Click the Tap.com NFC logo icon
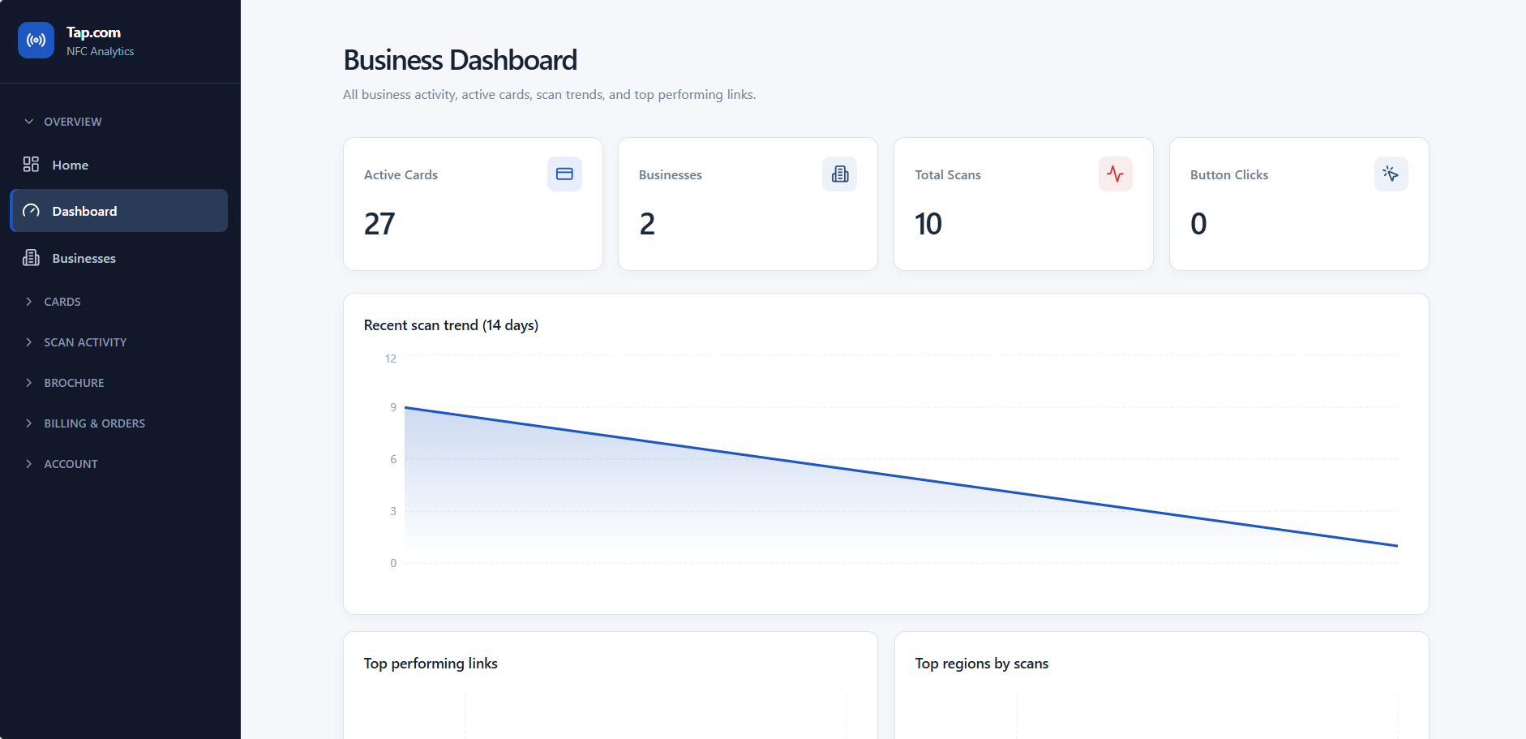 (36, 41)
